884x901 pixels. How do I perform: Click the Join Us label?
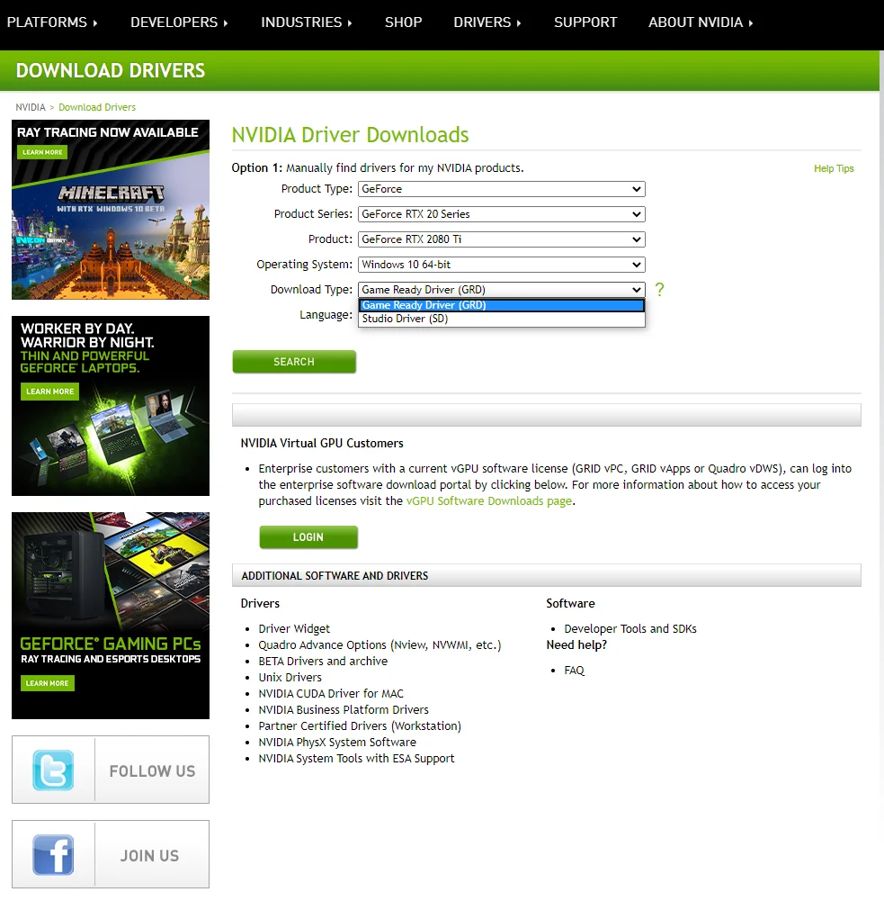pyautogui.click(x=150, y=856)
